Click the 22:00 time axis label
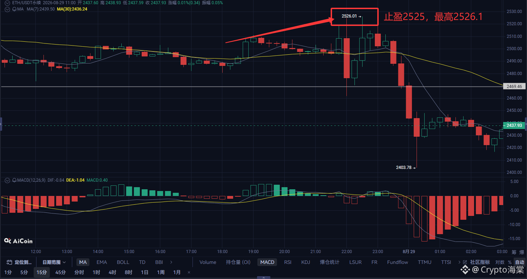Image resolution: width=527 pixels, height=279 pixels. tap(346, 252)
